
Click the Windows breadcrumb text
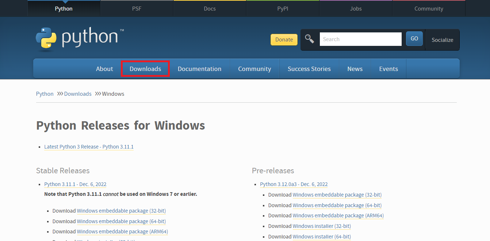click(x=113, y=94)
